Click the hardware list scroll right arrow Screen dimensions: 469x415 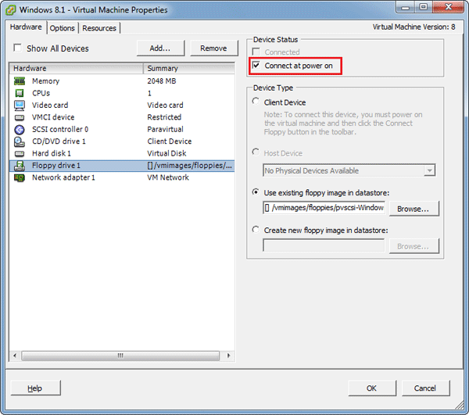click(228, 356)
